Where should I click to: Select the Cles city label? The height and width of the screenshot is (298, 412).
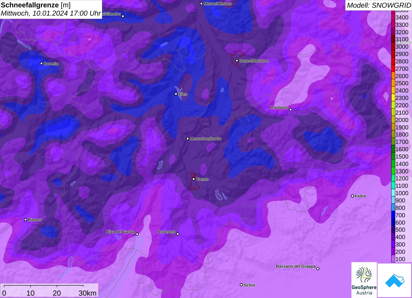coord(183,94)
